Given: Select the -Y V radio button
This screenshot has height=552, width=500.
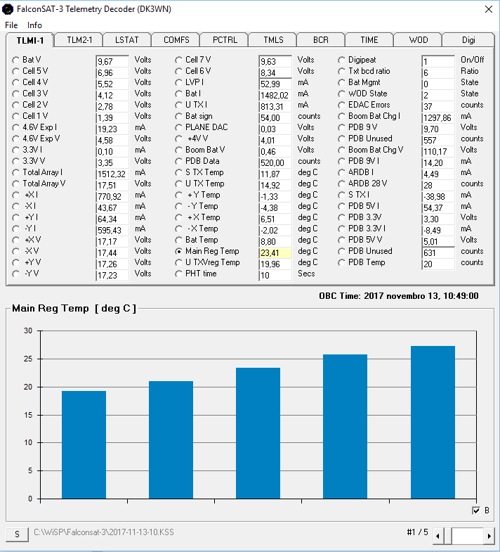Looking at the screenshot, I should point(15,274).
